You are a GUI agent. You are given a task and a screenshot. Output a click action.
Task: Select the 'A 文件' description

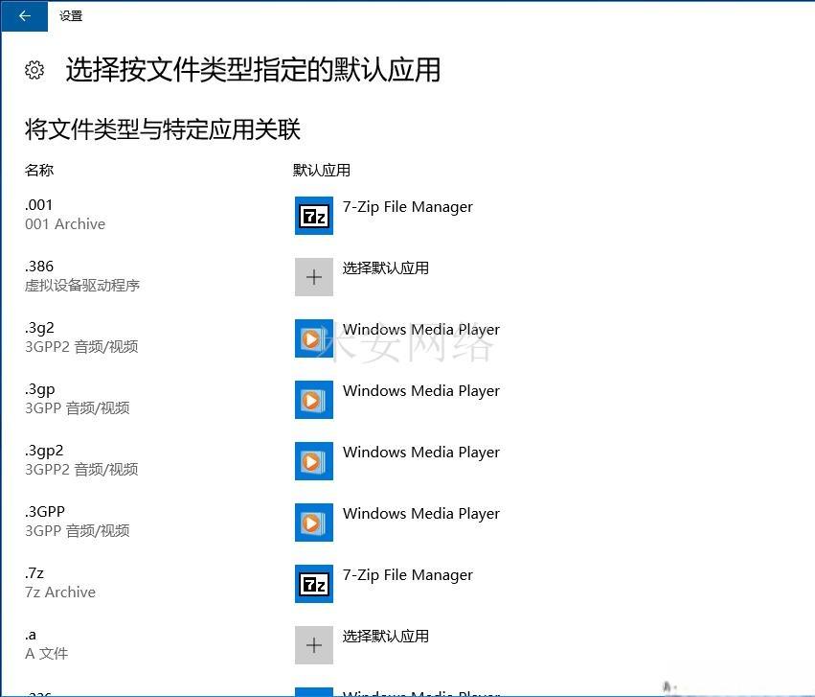[x=46, y=654]
